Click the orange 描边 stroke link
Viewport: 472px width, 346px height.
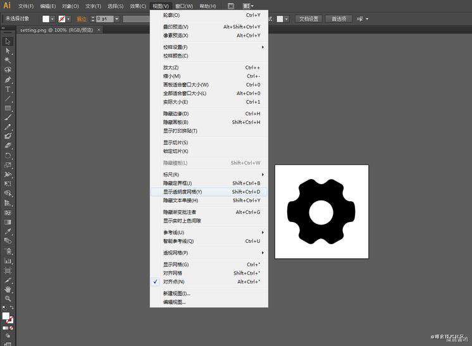tap(81, 19)
